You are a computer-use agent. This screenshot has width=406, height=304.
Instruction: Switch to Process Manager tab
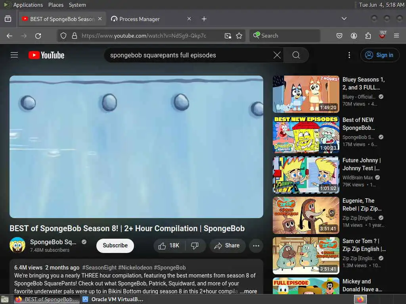coord(151,19)
